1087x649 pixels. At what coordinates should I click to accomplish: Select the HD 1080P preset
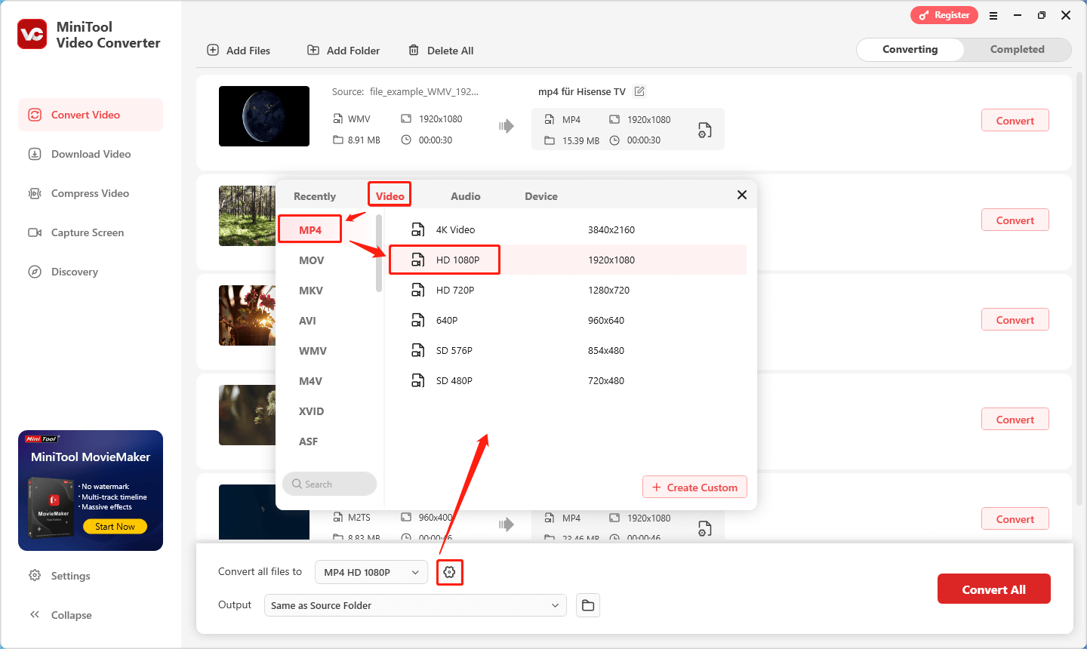tap(568, 260)
